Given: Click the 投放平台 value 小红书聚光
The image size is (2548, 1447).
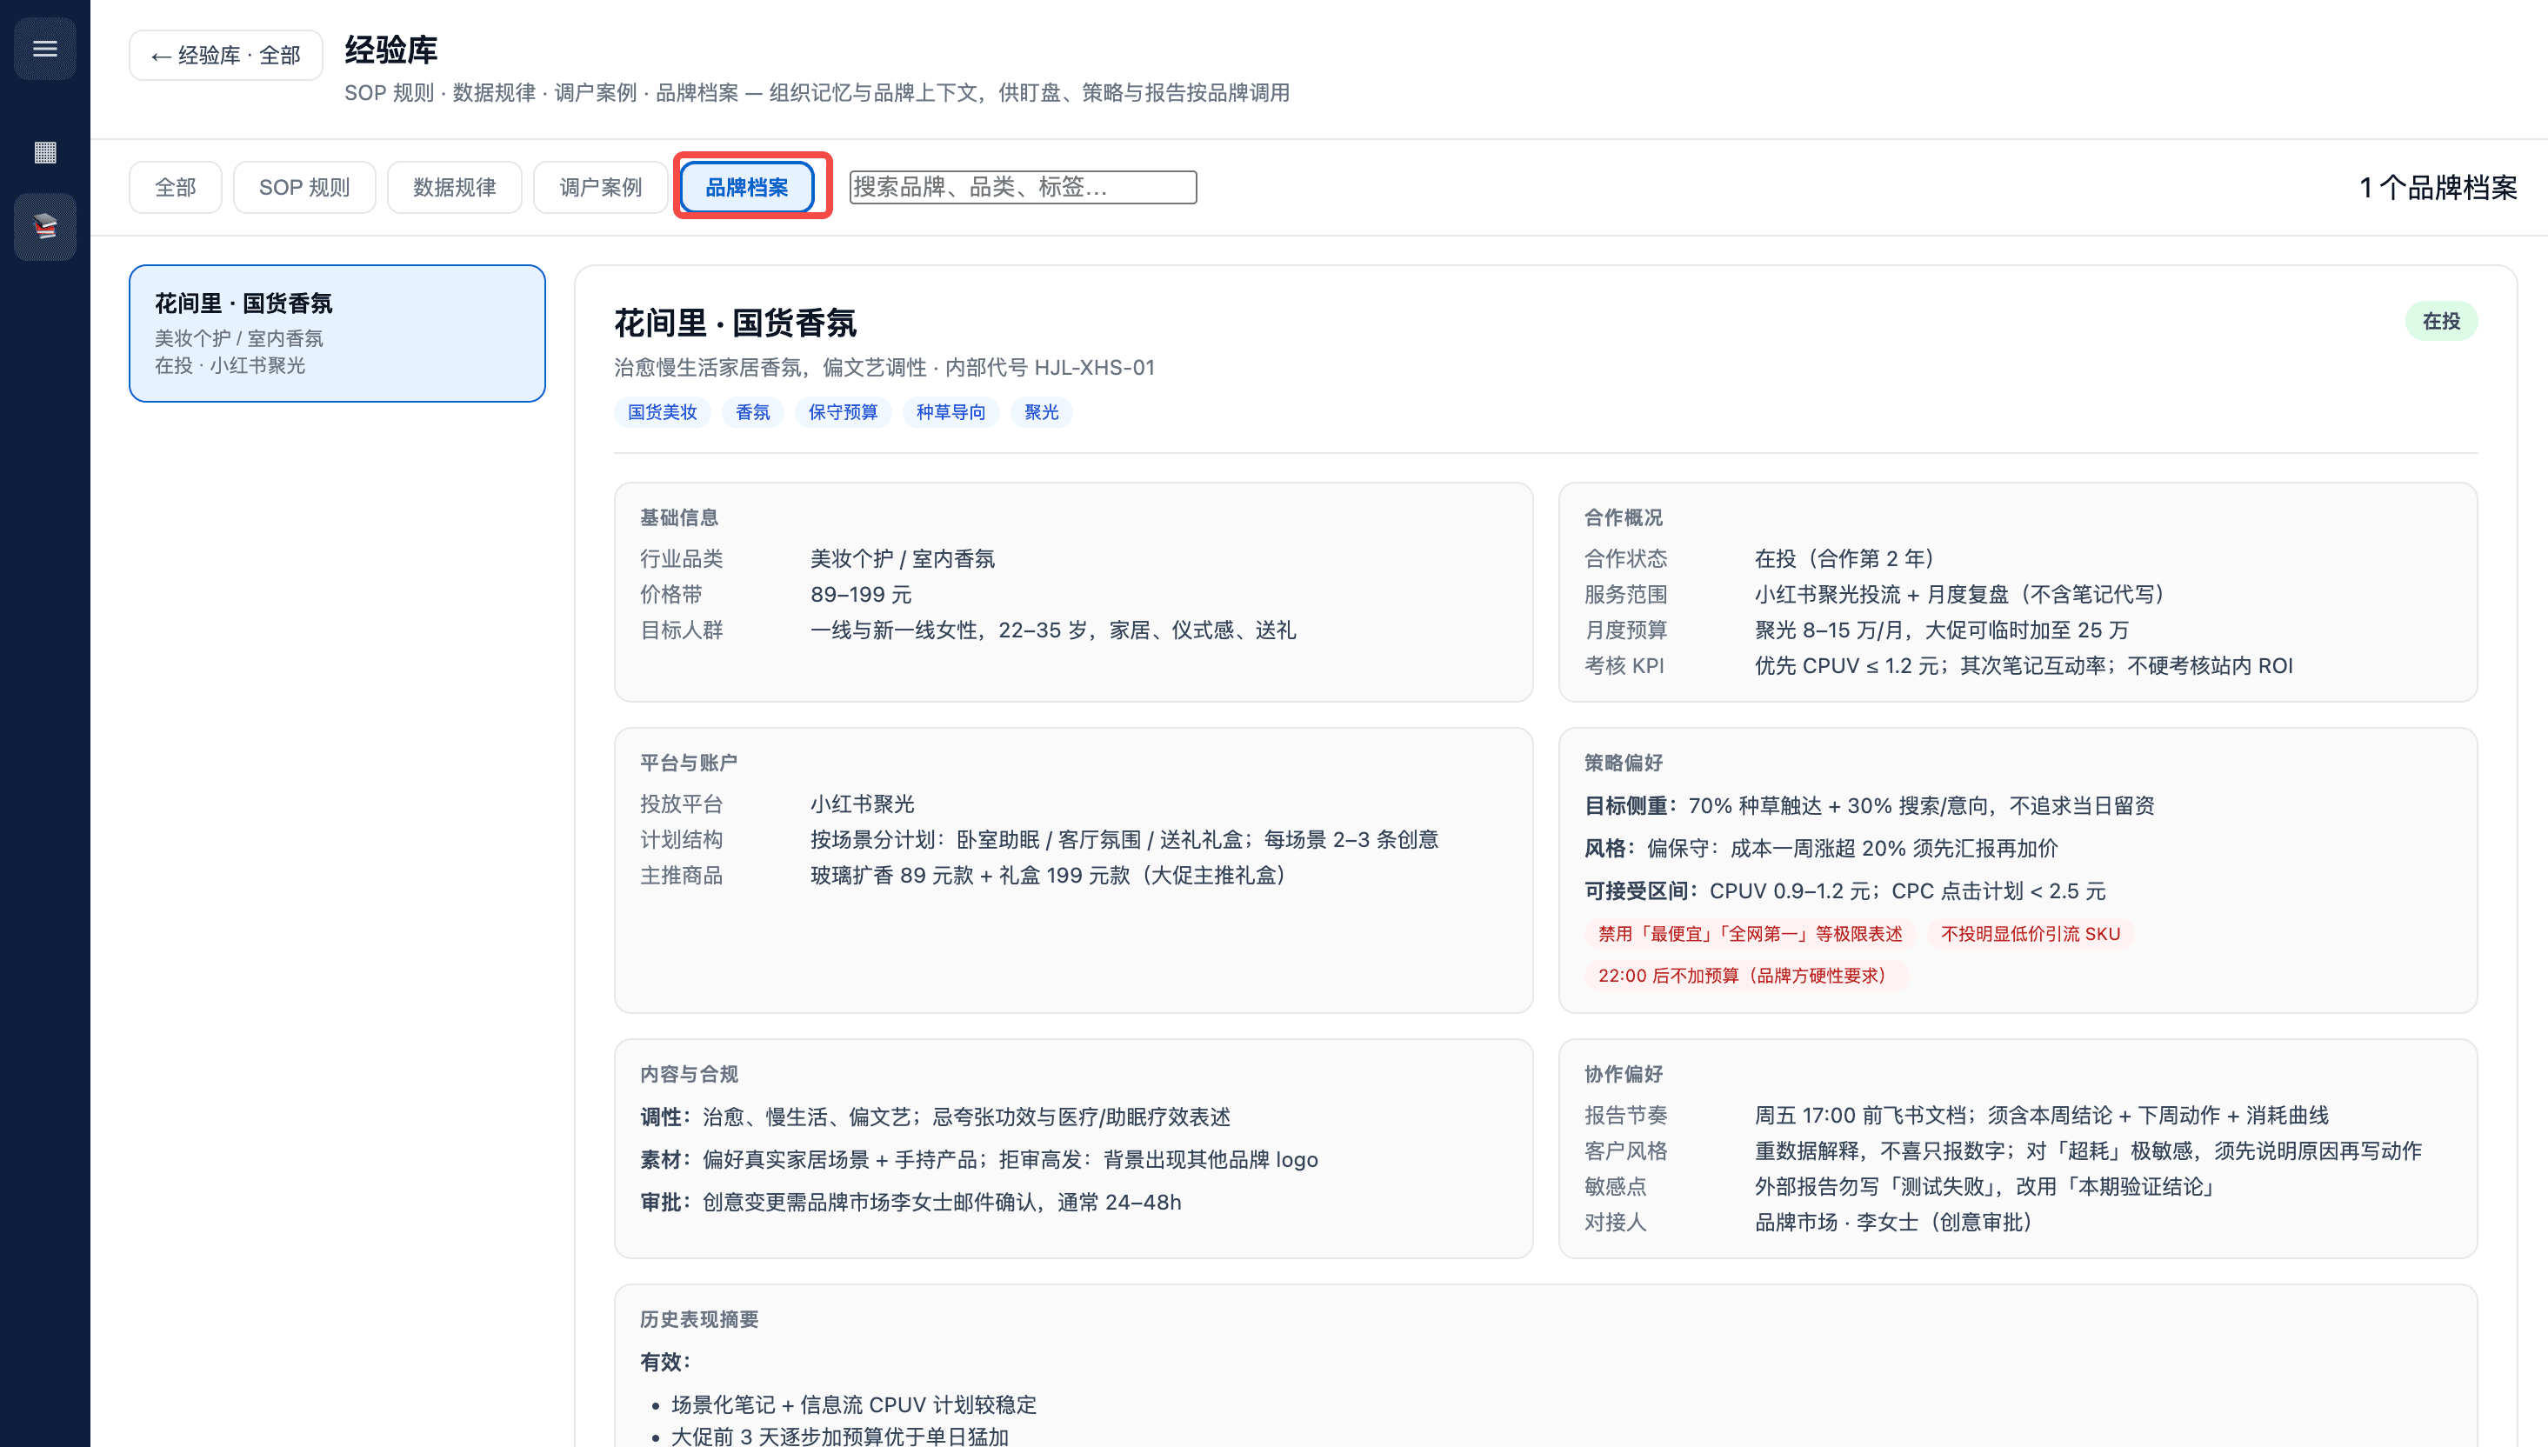Looking at the screenshot, I should 862,803.
